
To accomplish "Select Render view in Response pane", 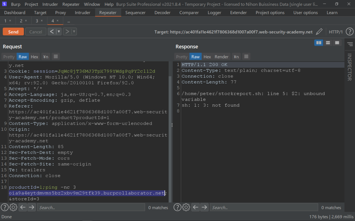I will (x=222, y=57).
